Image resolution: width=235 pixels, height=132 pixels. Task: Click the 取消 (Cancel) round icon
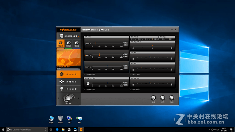(172, 98)
